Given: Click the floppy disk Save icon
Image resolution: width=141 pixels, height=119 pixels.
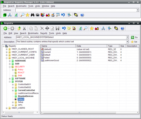Looking at the screenshot, I should 57,28.
